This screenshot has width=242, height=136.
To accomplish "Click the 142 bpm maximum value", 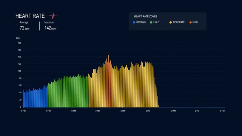I will pyautogui.click(x=50, y=28).
